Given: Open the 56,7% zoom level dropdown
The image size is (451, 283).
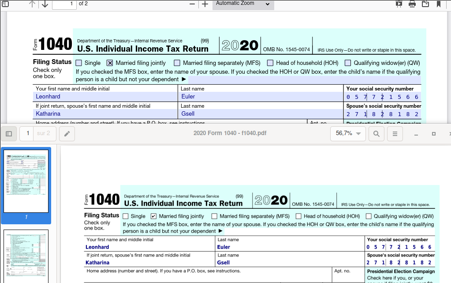Looking at the screenshot, I should tap(348, 133).
